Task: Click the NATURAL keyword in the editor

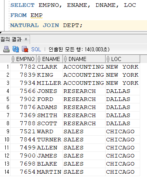Action: tap(24, 25)
